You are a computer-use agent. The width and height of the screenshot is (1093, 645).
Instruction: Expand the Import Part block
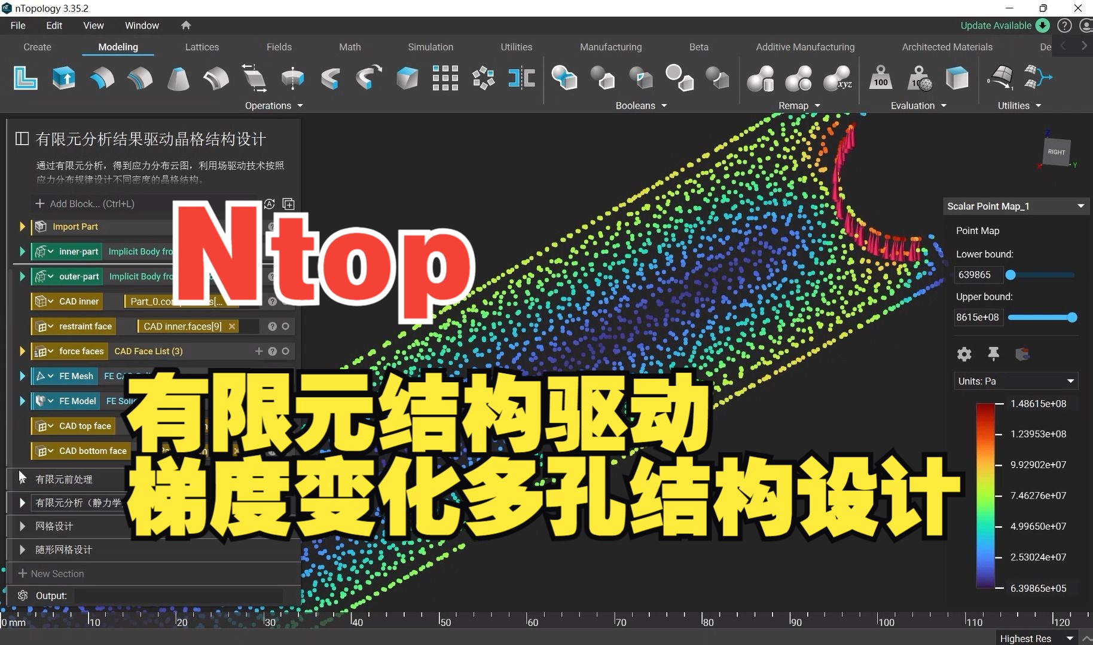[22, 226]
